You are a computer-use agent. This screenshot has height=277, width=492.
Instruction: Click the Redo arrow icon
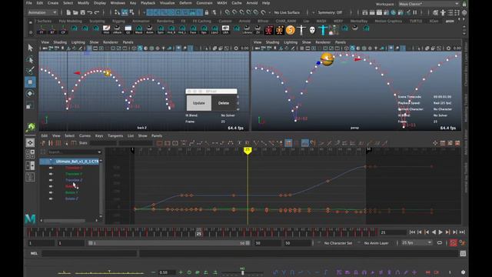(x=97, y=12)
